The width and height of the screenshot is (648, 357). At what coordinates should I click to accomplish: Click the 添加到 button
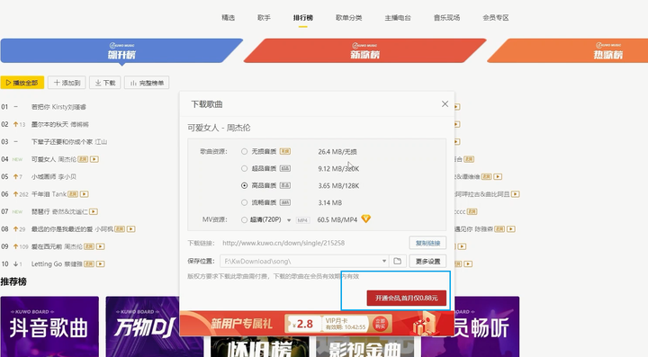(x=67, y=83)
